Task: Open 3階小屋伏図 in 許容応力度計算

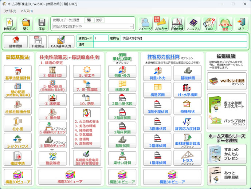Action: pyautogui.click(x=157, y=107)
